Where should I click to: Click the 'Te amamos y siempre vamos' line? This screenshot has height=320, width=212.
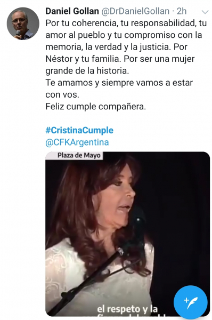coord(119,83)
